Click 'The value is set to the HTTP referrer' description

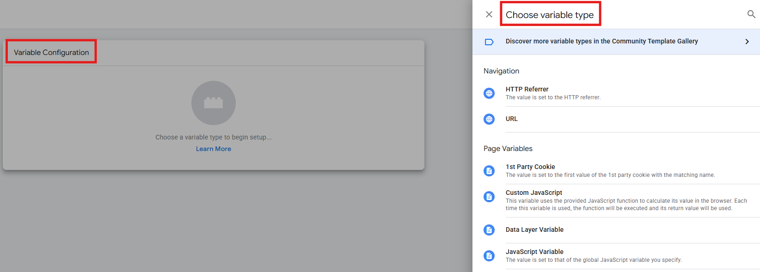[553, 97]
